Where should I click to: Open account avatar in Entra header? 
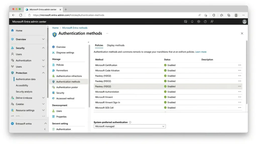coord(244,22)
